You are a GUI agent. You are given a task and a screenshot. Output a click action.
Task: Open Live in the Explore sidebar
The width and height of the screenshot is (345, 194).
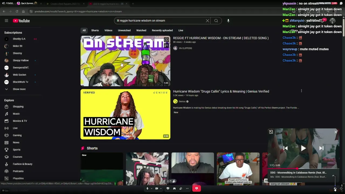coord(15,128)
